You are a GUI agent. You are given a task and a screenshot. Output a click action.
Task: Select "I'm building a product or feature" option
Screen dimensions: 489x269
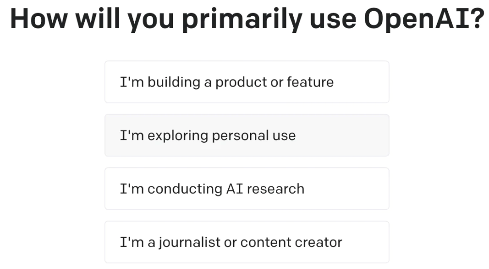point(246,82)
